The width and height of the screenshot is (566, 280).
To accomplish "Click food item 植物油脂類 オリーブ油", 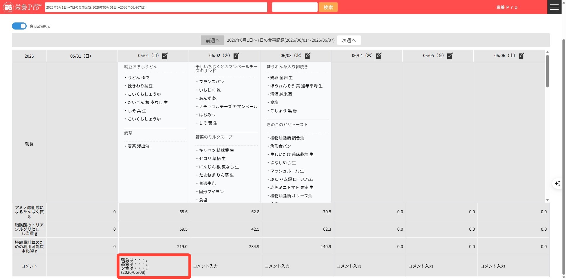I will click(x=291, y=196).
